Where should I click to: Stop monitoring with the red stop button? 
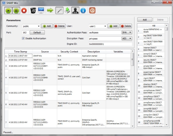[24, 11]
